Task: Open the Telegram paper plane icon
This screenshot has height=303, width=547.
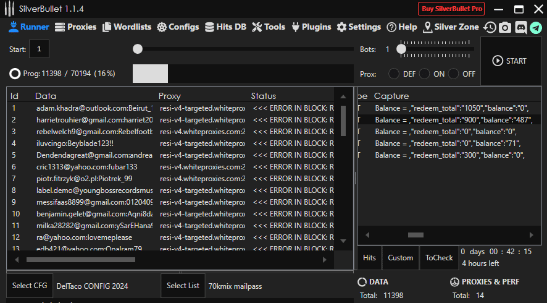Action: click(535, 27)
